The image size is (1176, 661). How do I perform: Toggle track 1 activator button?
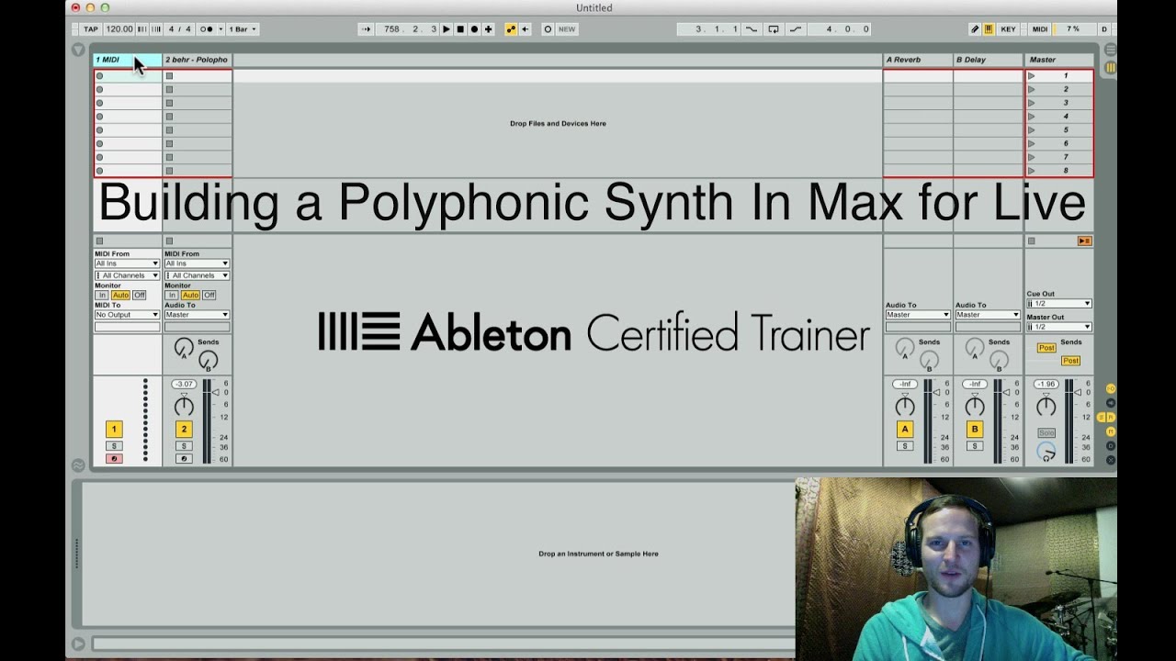[x=114, y=430]
